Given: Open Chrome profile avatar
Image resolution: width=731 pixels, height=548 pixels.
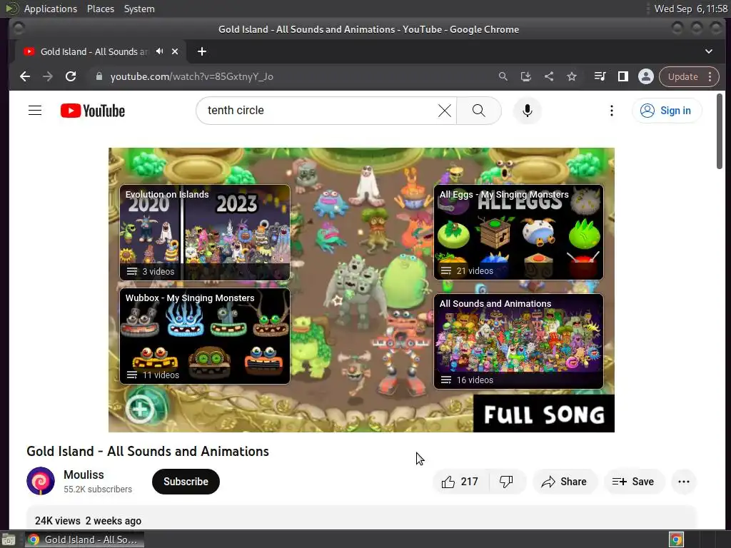Looking at the screenshot, I should pos(645,76).
